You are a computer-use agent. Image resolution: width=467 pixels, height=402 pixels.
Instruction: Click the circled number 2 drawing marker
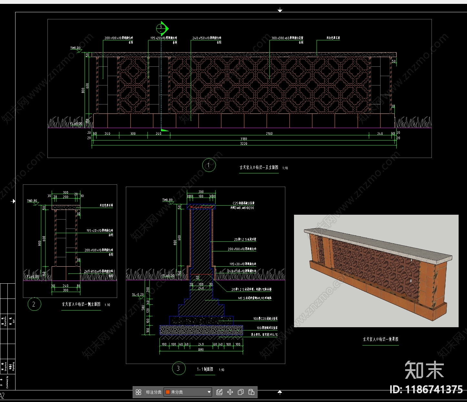coord(34,304)
